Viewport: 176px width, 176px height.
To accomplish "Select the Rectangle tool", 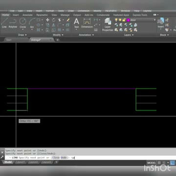I will 39,20.
